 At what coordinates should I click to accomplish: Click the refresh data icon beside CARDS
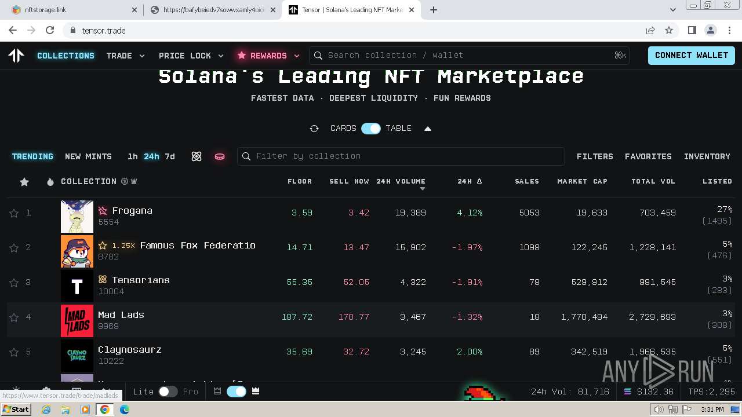click(x=314, y=129)
